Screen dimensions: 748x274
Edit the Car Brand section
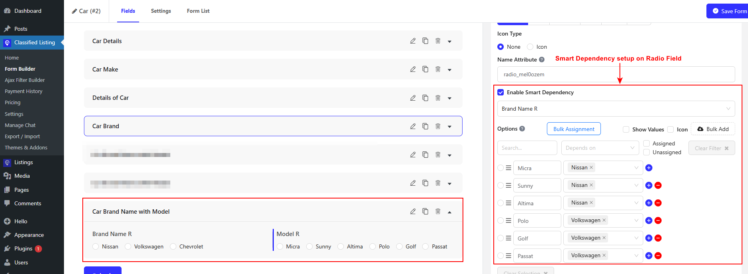(x=413, y=126)
